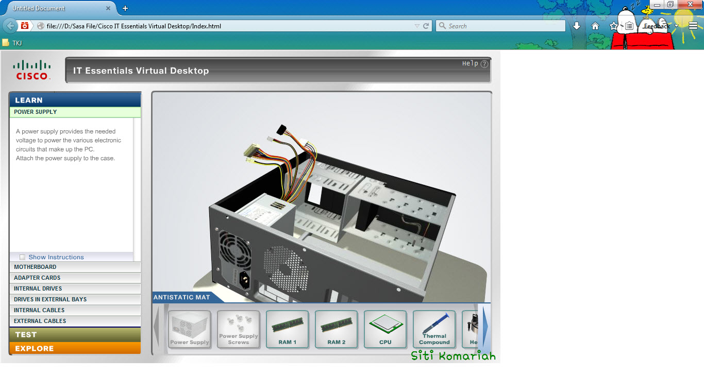Viewport: 704px width, 375px height.
Task: Select the Power Supply component thumbnail
Action: pyautogui.click(x=189, y=329)
